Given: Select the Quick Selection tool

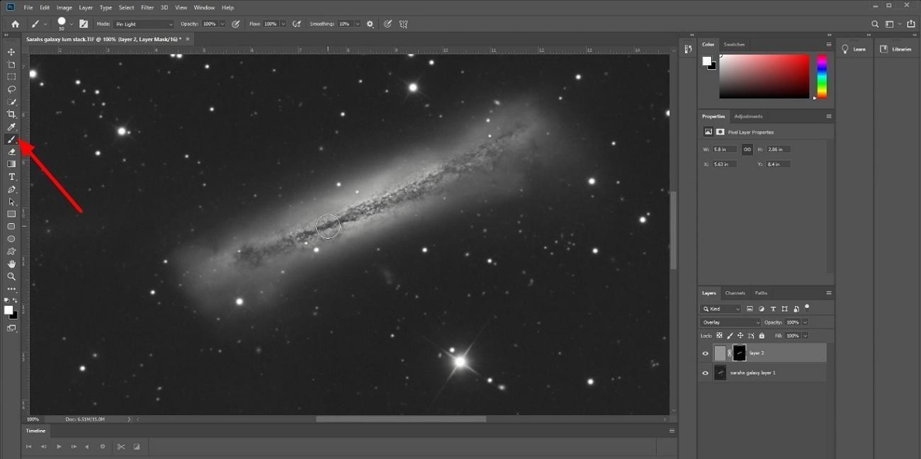Looking at the screenshot, I should point(11,102).
